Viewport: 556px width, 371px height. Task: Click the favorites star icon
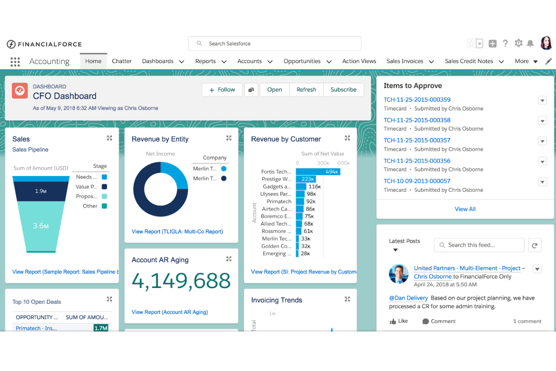tap(471, 44)
